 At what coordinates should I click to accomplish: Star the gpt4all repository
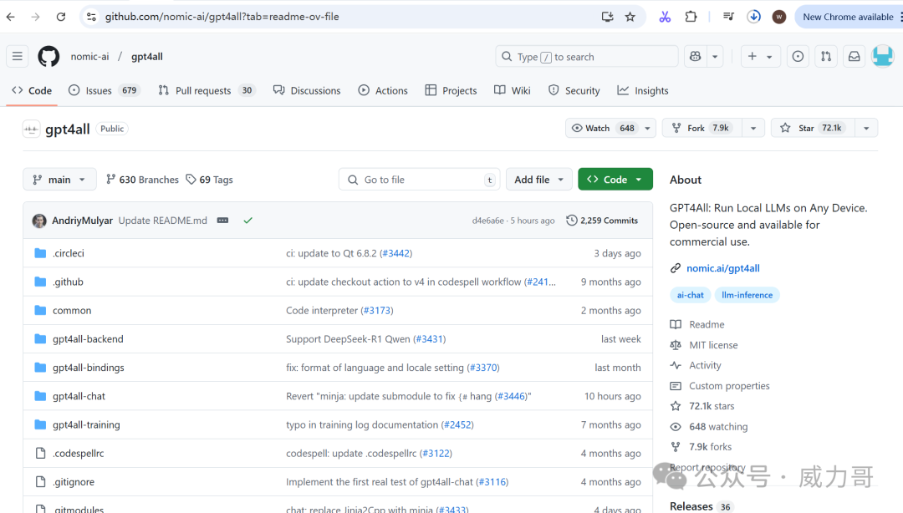814,129
